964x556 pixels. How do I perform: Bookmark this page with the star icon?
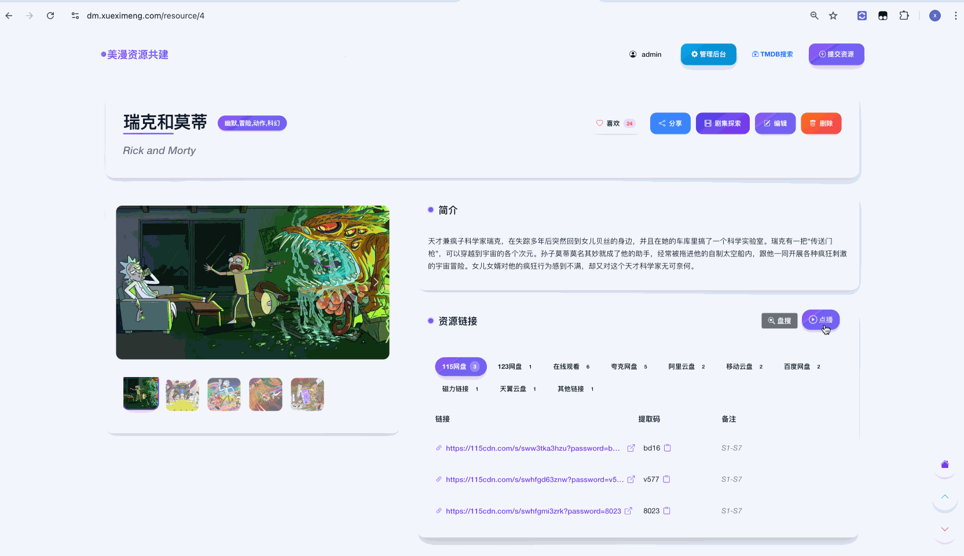click(x=833, y=16)
